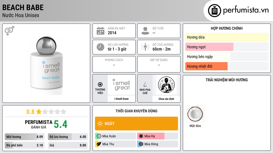Click the unisex gender symbol icon
The image size is (273, 153).
coord(10,31)
